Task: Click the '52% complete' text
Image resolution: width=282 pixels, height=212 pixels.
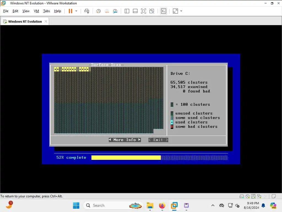Action: pyautogui.click(x=71, y=158)
